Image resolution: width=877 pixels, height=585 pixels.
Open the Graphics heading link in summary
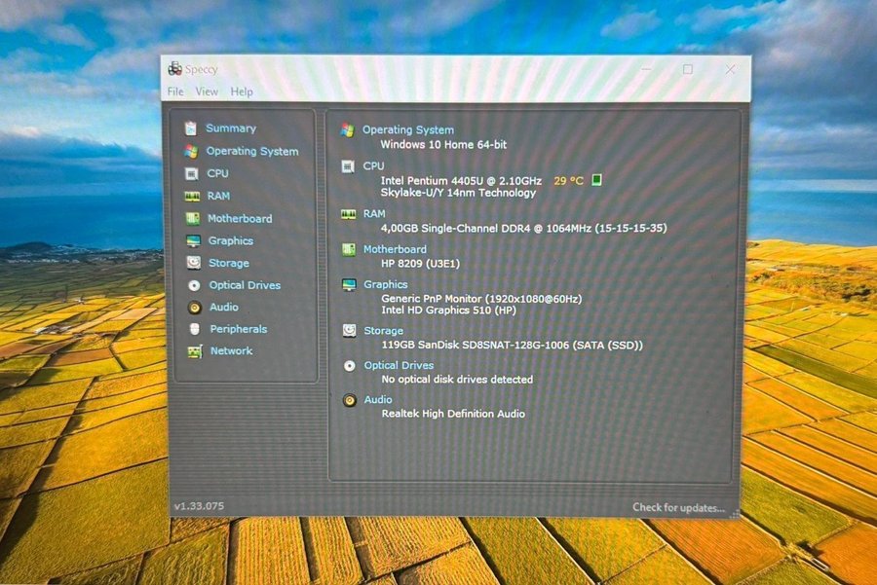click(x=385, y=284)
